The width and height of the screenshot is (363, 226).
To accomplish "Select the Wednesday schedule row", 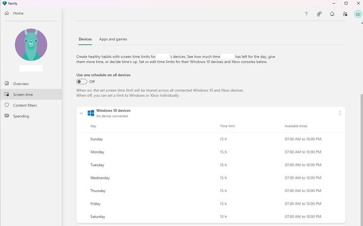I will [211, 178].
